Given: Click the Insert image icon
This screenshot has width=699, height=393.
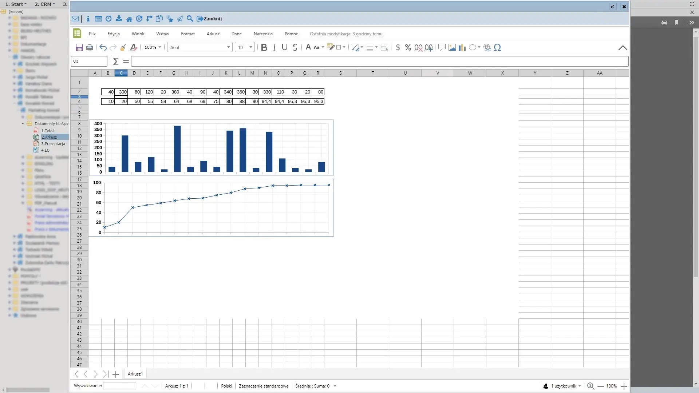Looking at the screenshot, I should (452, 47).
